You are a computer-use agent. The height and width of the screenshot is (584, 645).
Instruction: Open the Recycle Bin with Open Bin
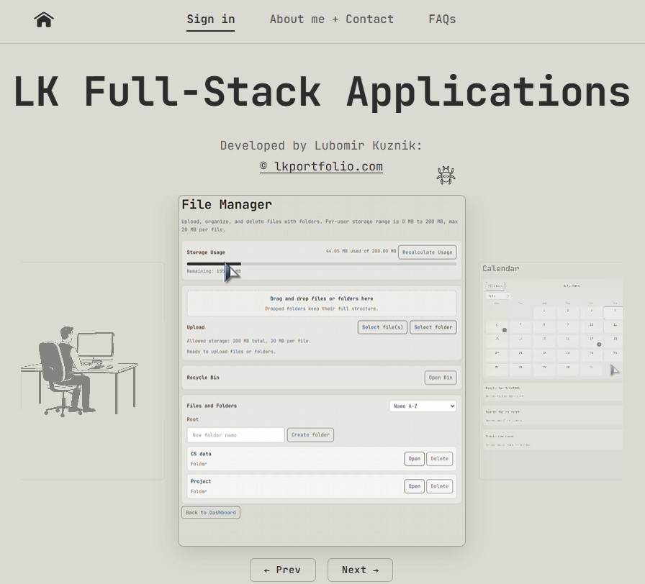[x=440, y=378]
